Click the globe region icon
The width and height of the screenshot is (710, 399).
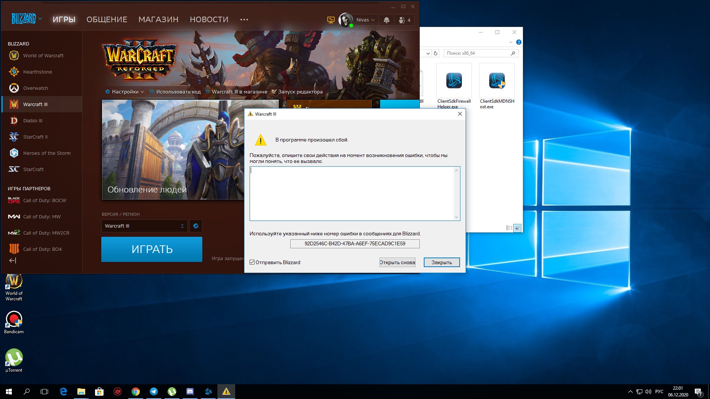pos(196,226)
